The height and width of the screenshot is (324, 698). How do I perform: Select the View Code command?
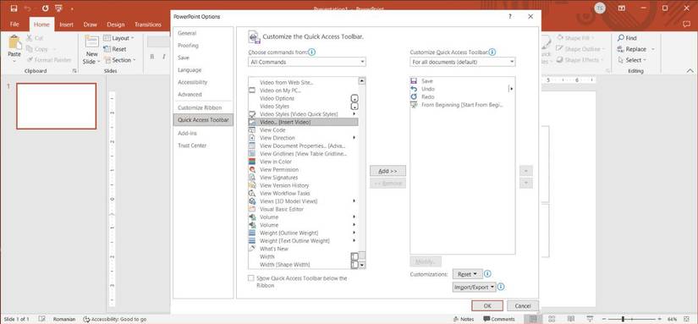pyautogui.click(x=303, y=130)
